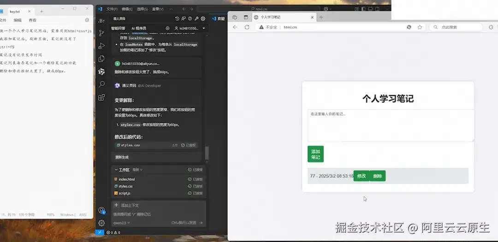This screenshot has height=242, width=498.
Task: Open 文件(F) menu in VS Code
Action: [112, 9]
